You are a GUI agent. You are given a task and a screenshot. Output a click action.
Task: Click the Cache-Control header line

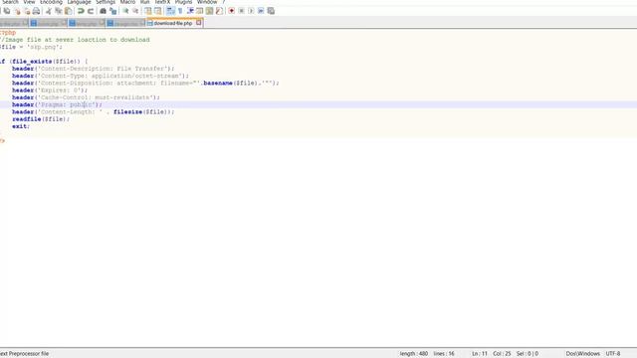click(86, 97)
